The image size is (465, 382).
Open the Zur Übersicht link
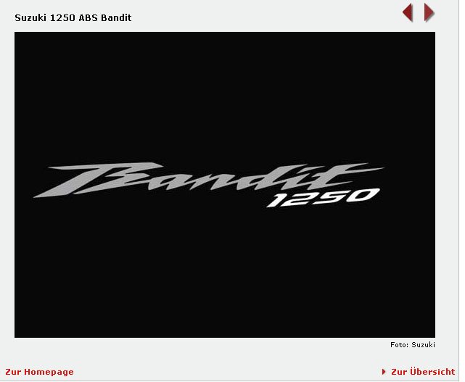point(423,372)
